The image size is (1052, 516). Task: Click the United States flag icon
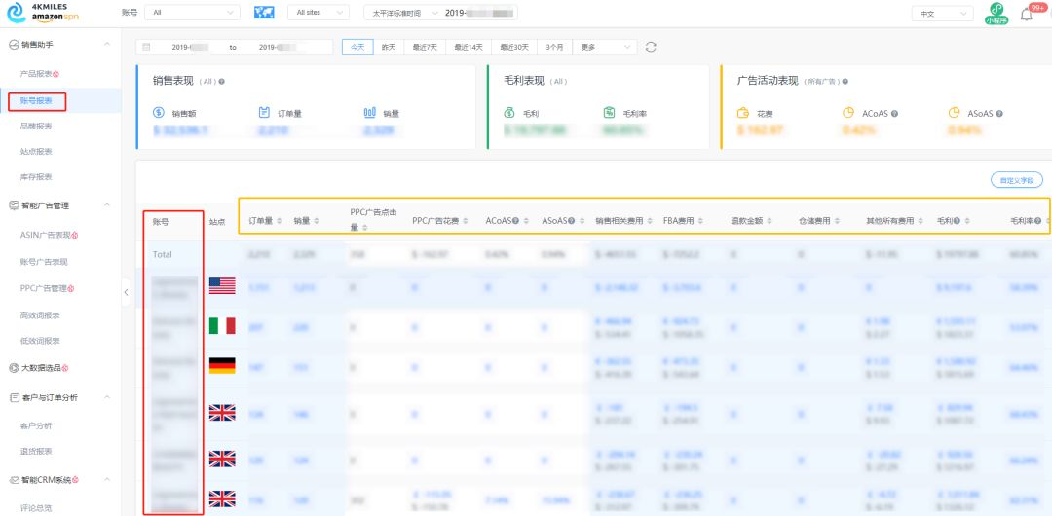222,286
